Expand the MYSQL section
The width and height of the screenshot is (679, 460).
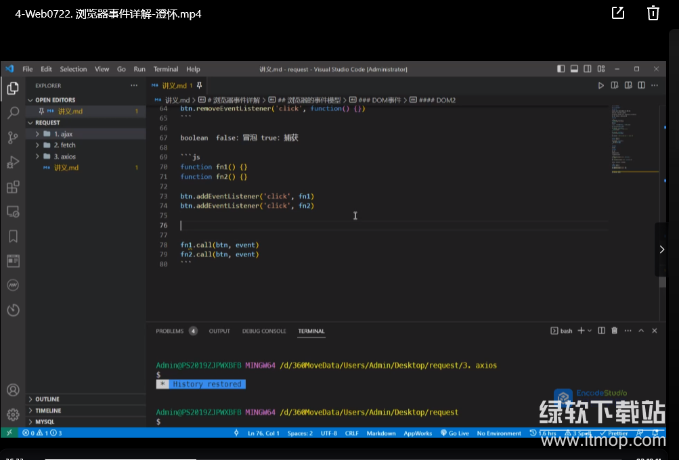click(x=87, y=421)
